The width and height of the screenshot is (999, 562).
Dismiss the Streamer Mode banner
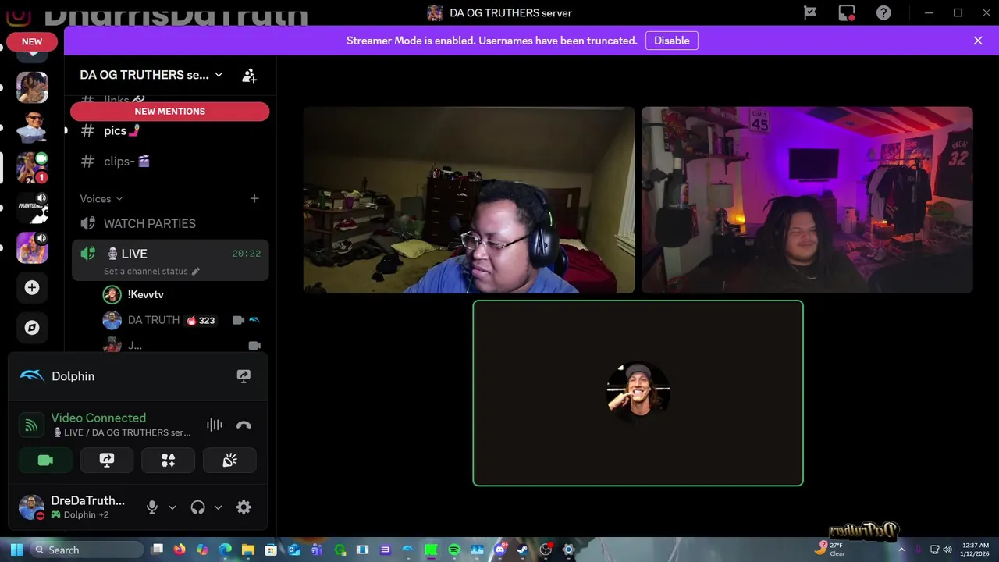point(978,41)
